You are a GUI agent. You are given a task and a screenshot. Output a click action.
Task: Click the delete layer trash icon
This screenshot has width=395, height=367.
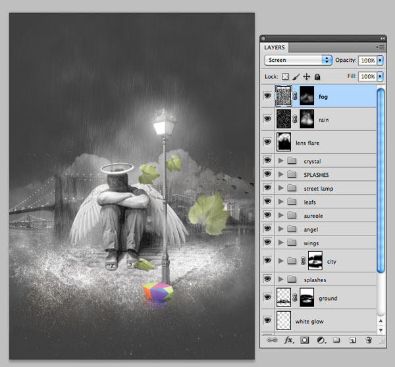coord(369,341)
